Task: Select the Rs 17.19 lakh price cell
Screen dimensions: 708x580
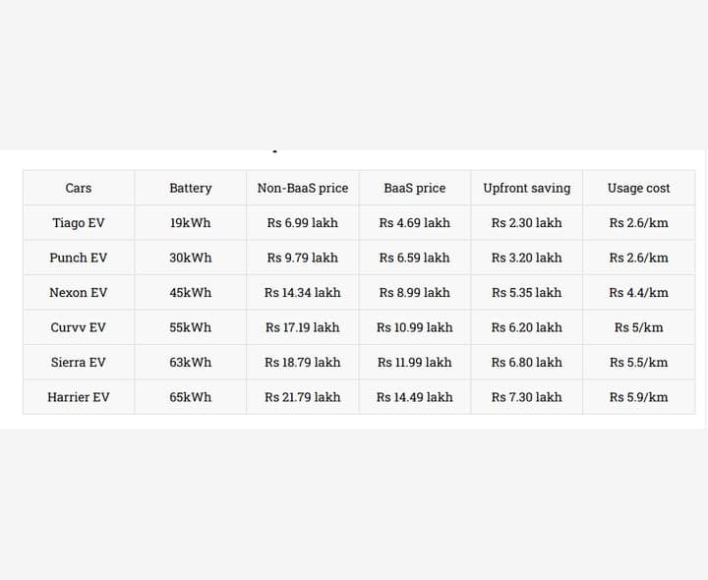Action: coord(303,327)
